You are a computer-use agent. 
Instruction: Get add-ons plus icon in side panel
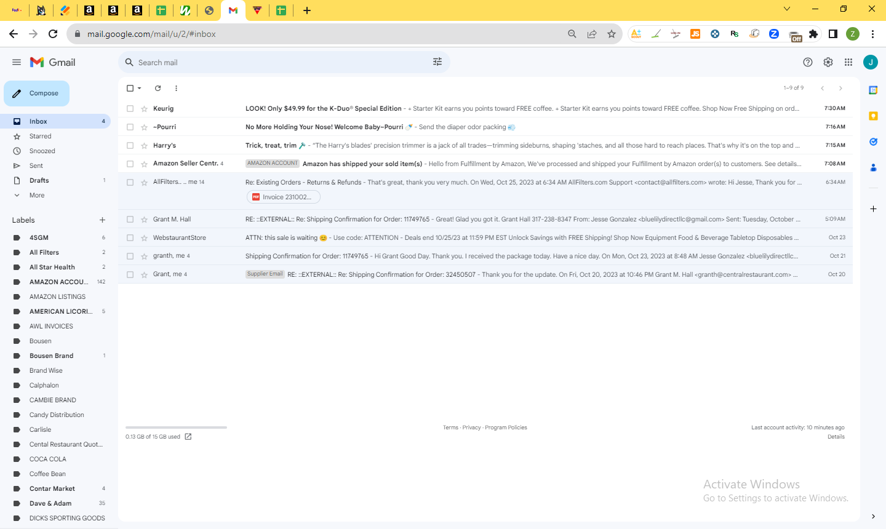[x=873, y=209]
